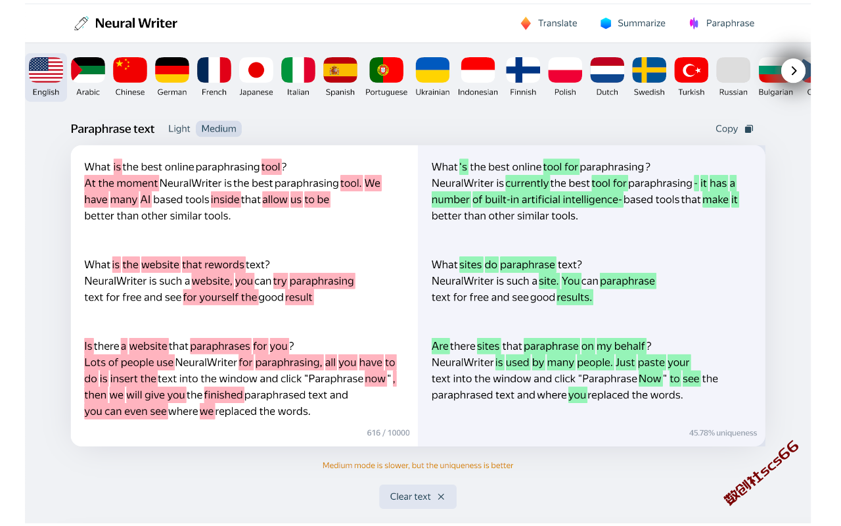Choose the Chinese flag icon
841x526 pixels.
[x=130, y=70]
